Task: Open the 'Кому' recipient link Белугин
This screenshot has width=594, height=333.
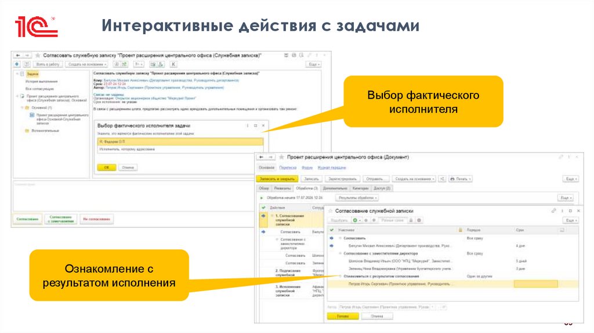Action: (x=171, y=80)
